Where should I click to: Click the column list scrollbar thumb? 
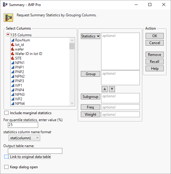click(x=72, y=46)
